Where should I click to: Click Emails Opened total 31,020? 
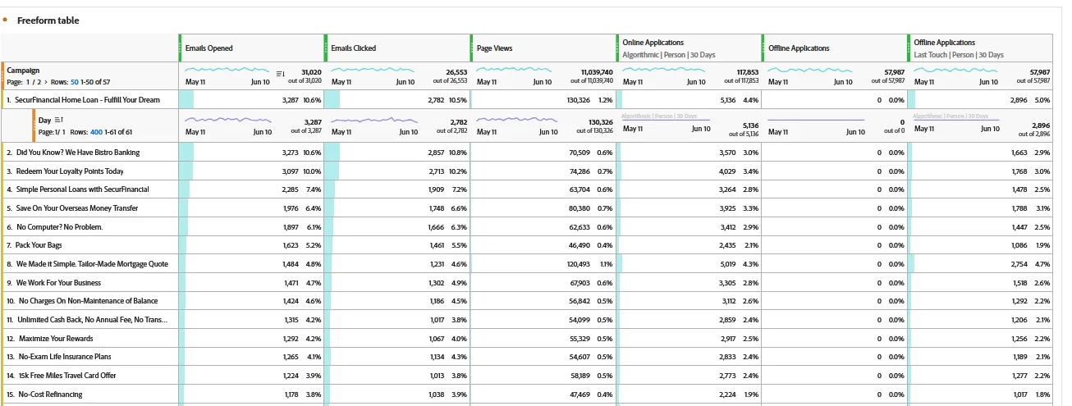pyautogui.click(x=311, y=72)
